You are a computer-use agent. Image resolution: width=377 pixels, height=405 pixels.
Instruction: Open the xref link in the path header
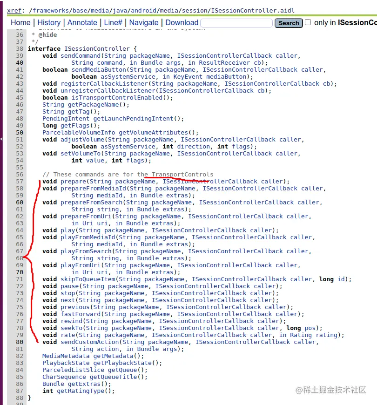[x=14, y=10]
